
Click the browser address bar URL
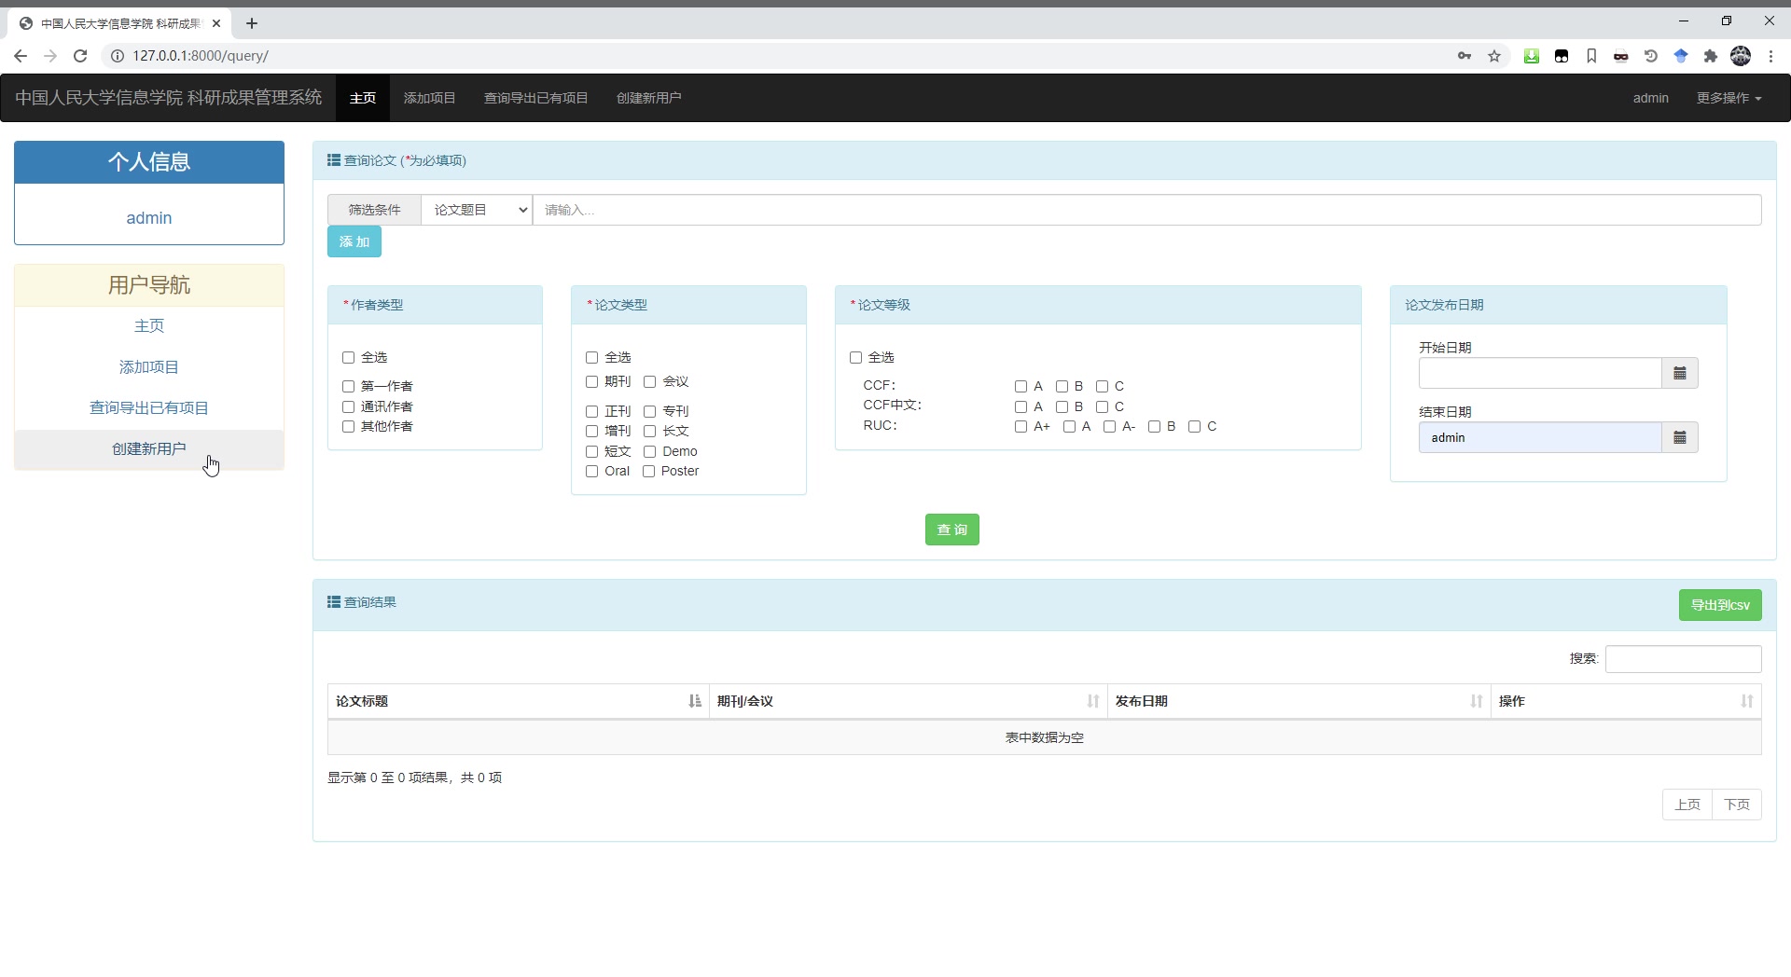click(x=201, y=56)
